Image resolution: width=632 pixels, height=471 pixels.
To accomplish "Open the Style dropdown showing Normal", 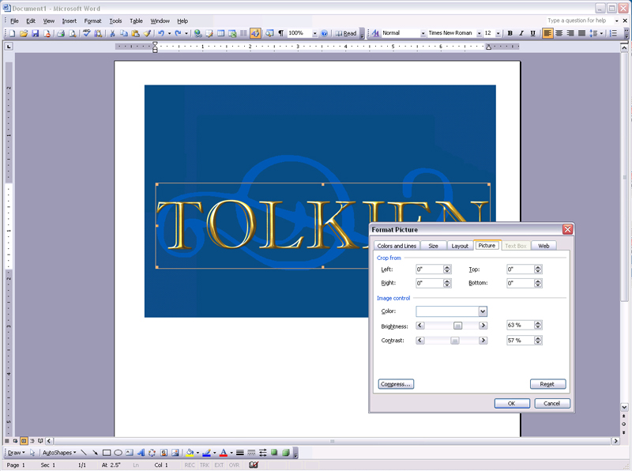I will pos(423,33).
